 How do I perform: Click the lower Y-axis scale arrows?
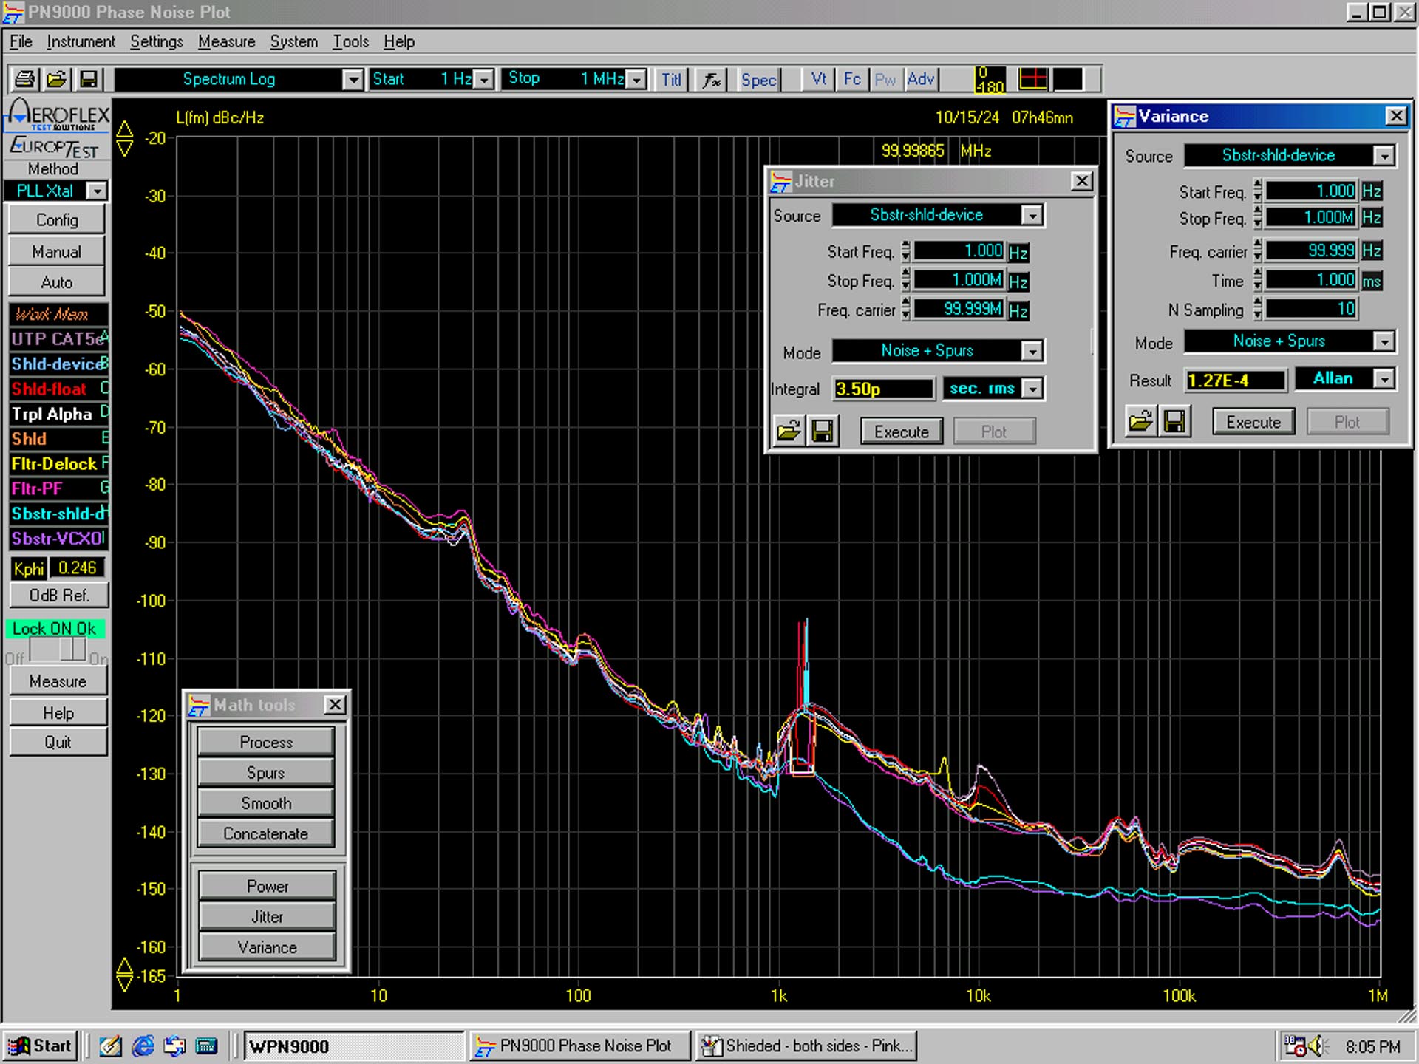(x=124, y=975)
